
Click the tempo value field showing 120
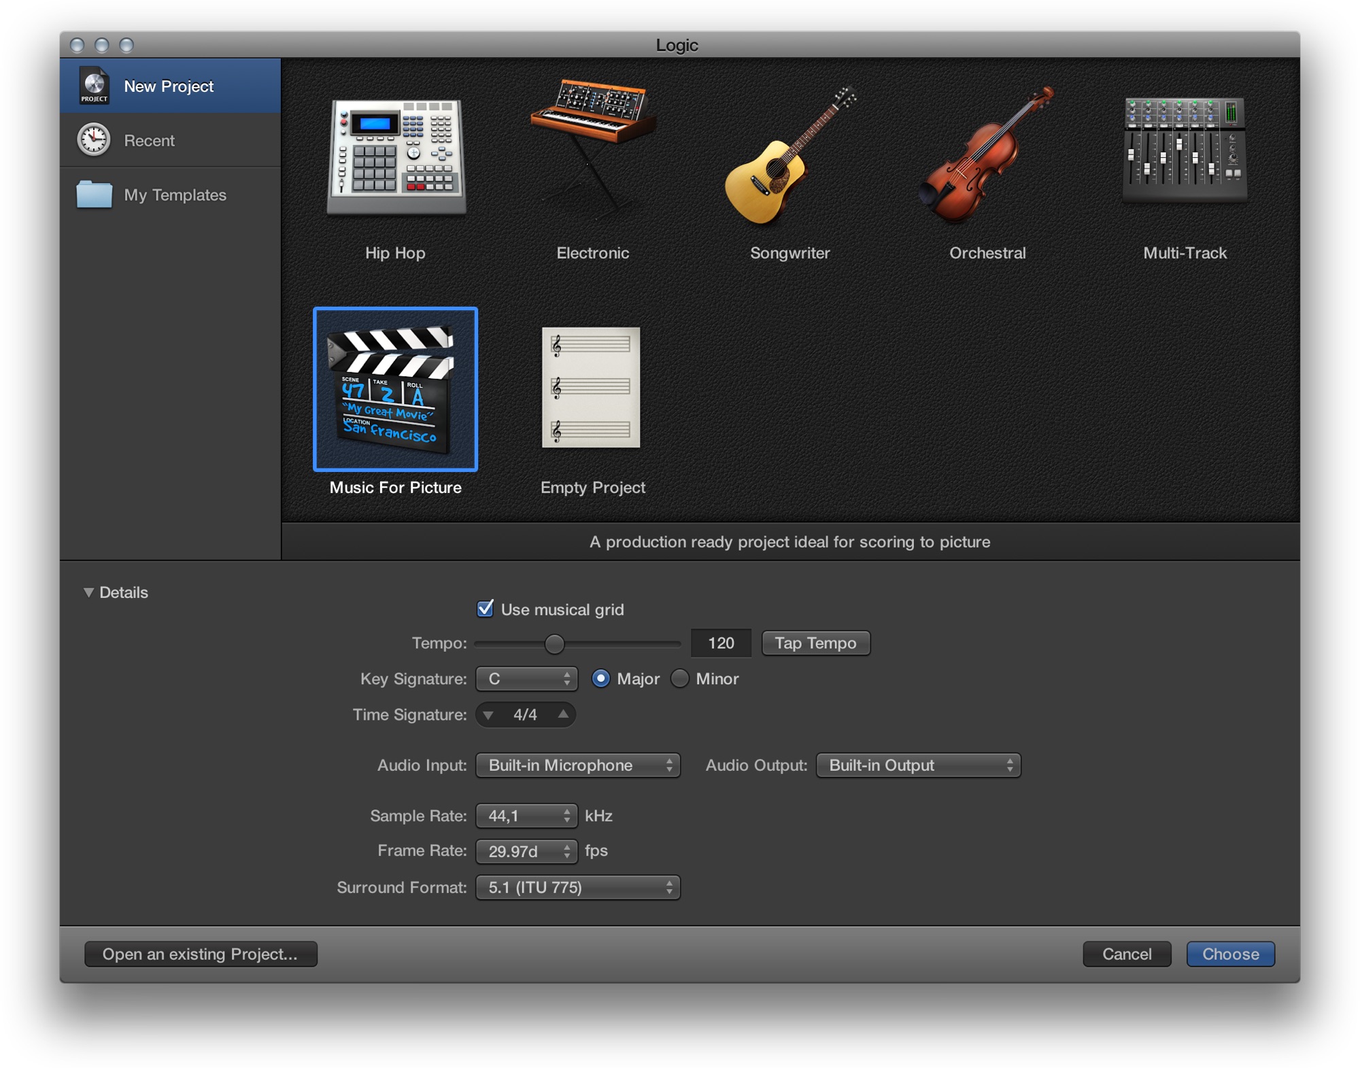(721, 643)
